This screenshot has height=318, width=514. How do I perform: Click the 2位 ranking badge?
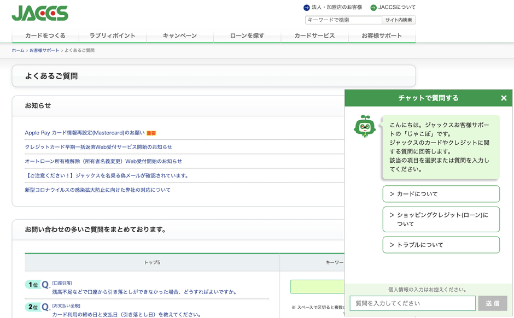coord(33,307)
